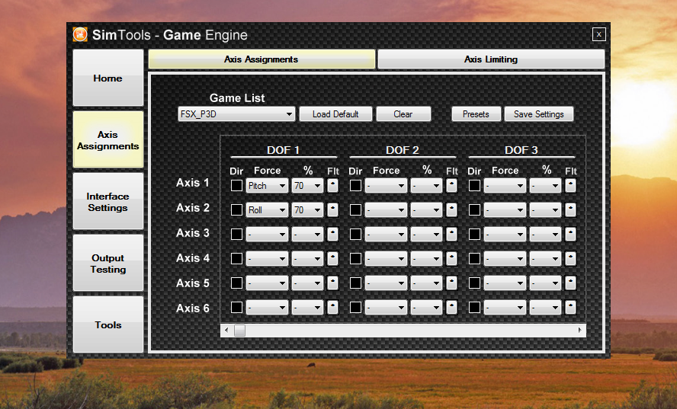Close the SimTools Game Engine window

point(598,34)
